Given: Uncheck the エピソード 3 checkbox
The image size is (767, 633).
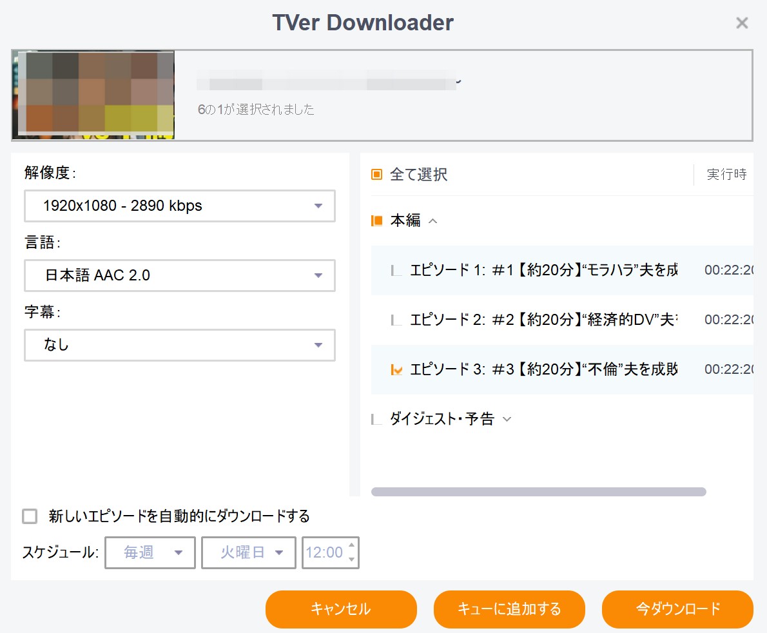Looking at the screenshot, I should pos(396,369).
